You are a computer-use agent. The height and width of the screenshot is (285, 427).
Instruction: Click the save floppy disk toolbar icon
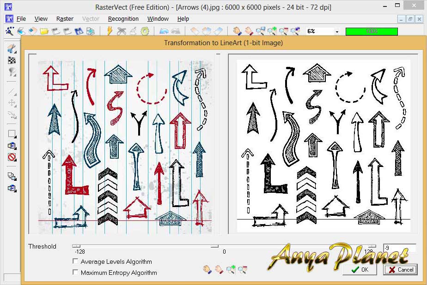tap(79, 31)
